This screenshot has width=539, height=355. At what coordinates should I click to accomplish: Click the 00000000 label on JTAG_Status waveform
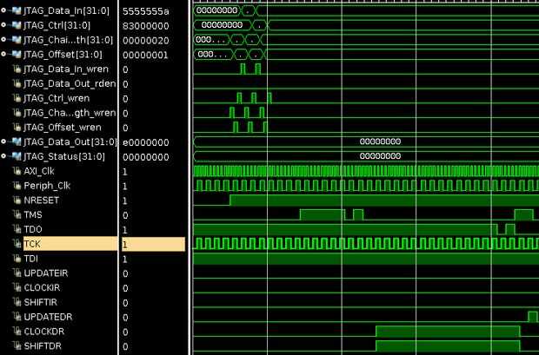click(x=380, y=156)
